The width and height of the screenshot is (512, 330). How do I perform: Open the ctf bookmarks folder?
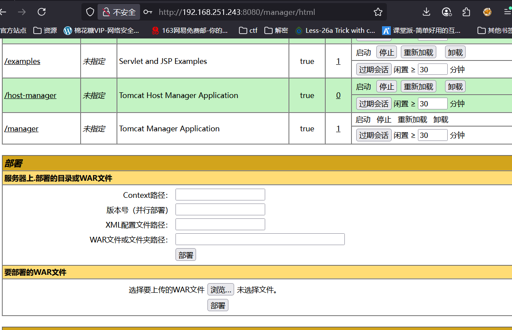248,30
